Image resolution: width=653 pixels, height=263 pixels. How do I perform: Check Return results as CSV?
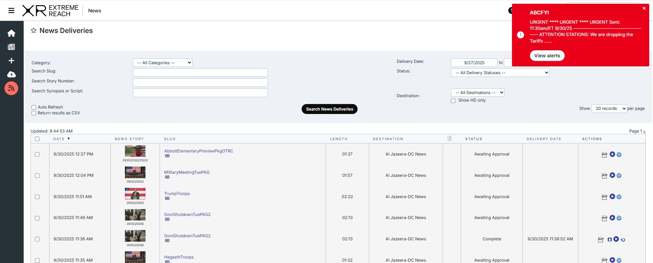(34, 113)
